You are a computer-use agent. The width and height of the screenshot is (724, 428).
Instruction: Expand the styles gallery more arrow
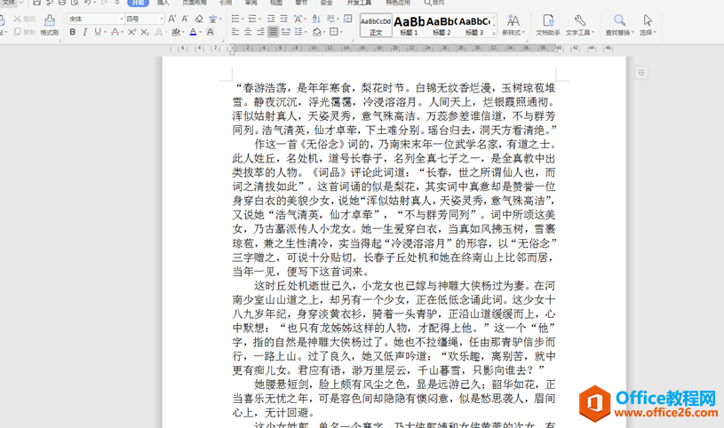494,33
